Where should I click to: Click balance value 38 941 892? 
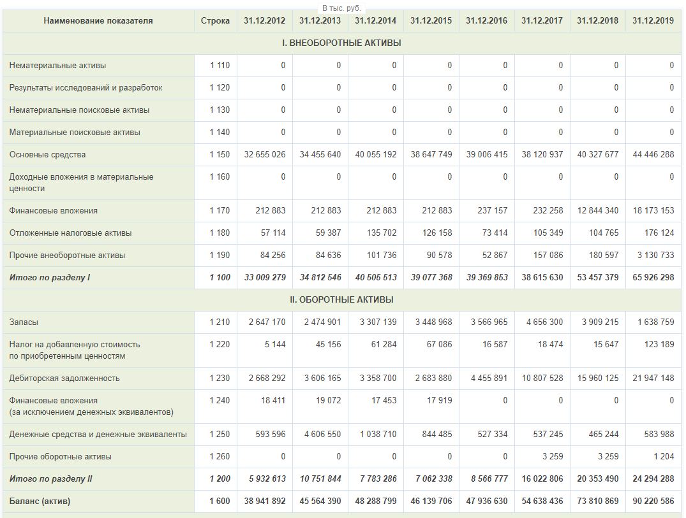[265, 501]
